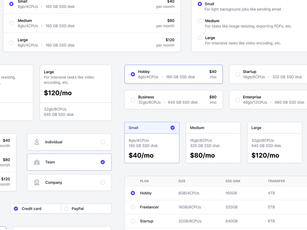Click the blue checkmark next to Team
This screenshot has height=230, width=307.
coord(103,162)
